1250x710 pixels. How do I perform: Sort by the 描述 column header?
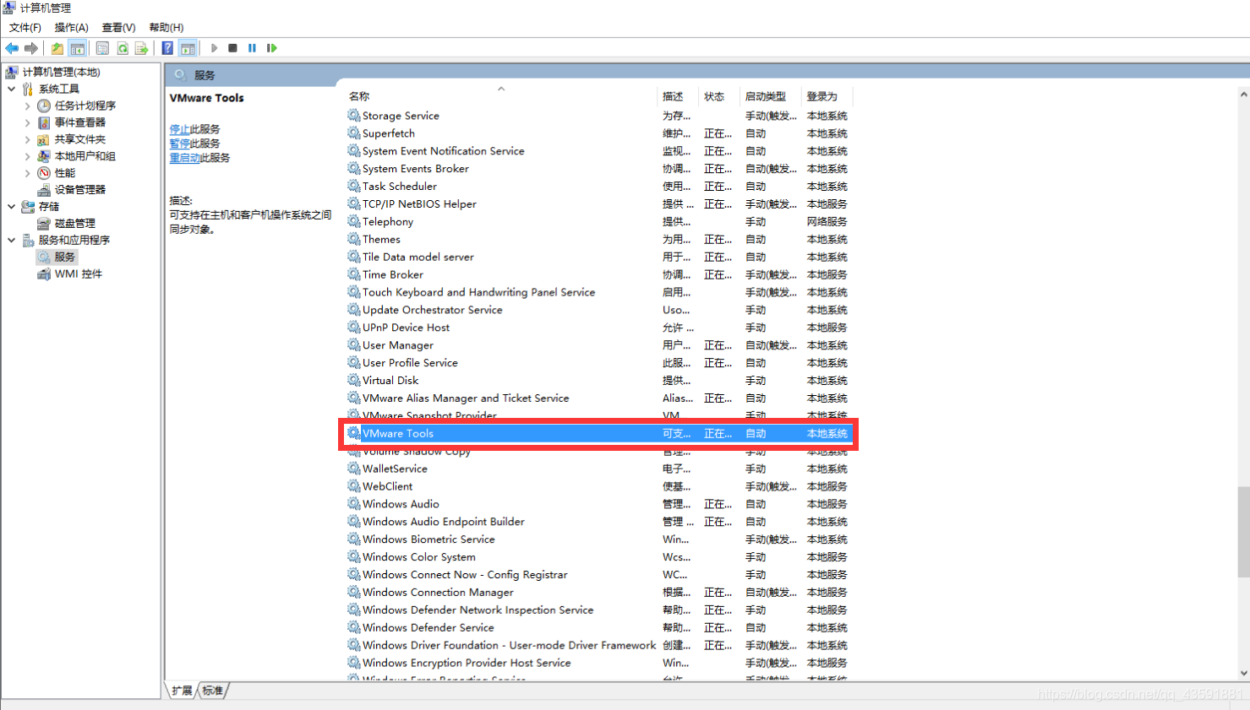(678, 96)
